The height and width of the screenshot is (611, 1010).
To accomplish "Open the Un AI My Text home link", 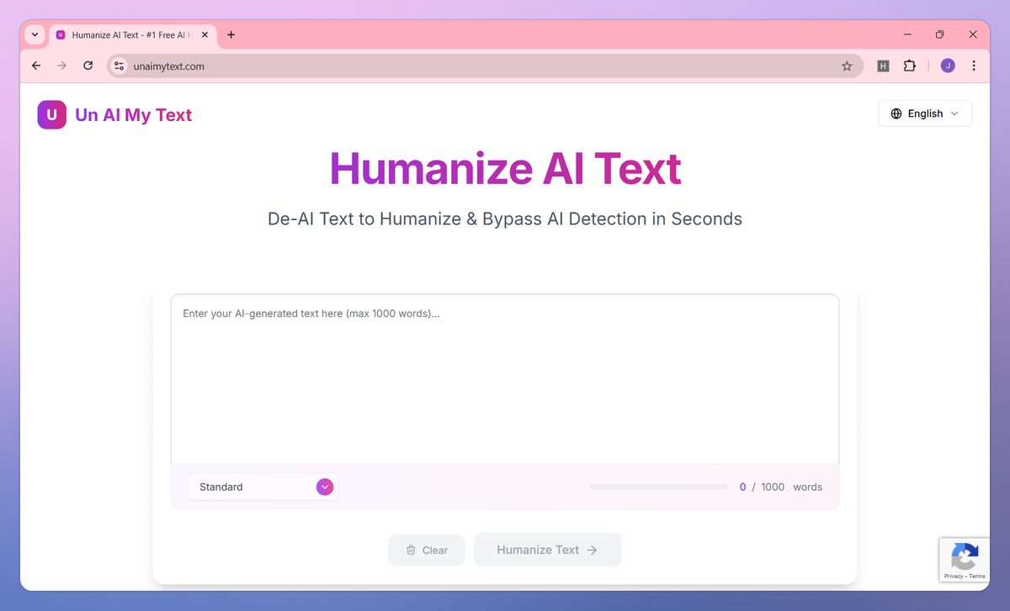I will coord(114,115).
